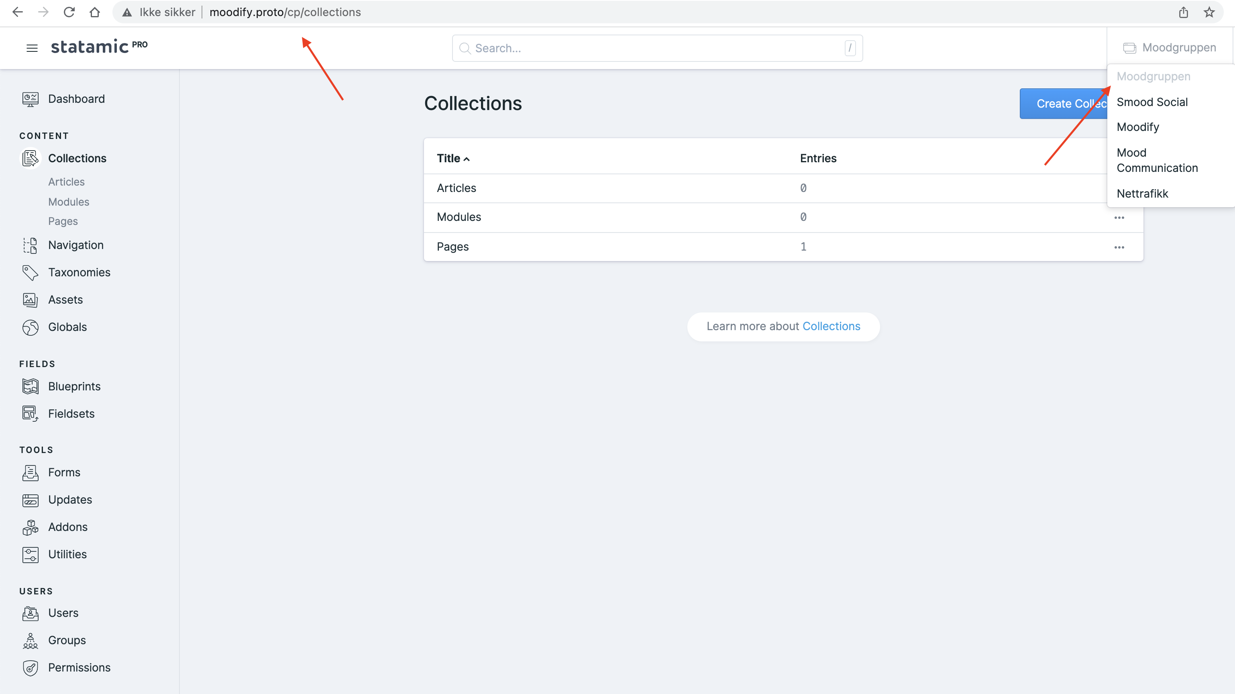The width and height of the screenshot is (1235, 694).
Task: Open Navigation via its sidebar icon
Action: tap(30, 245)
